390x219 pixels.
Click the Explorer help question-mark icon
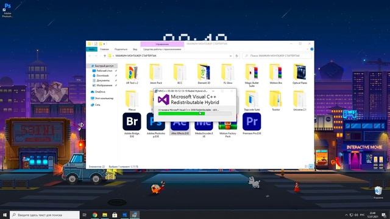[x=311, y=49]
